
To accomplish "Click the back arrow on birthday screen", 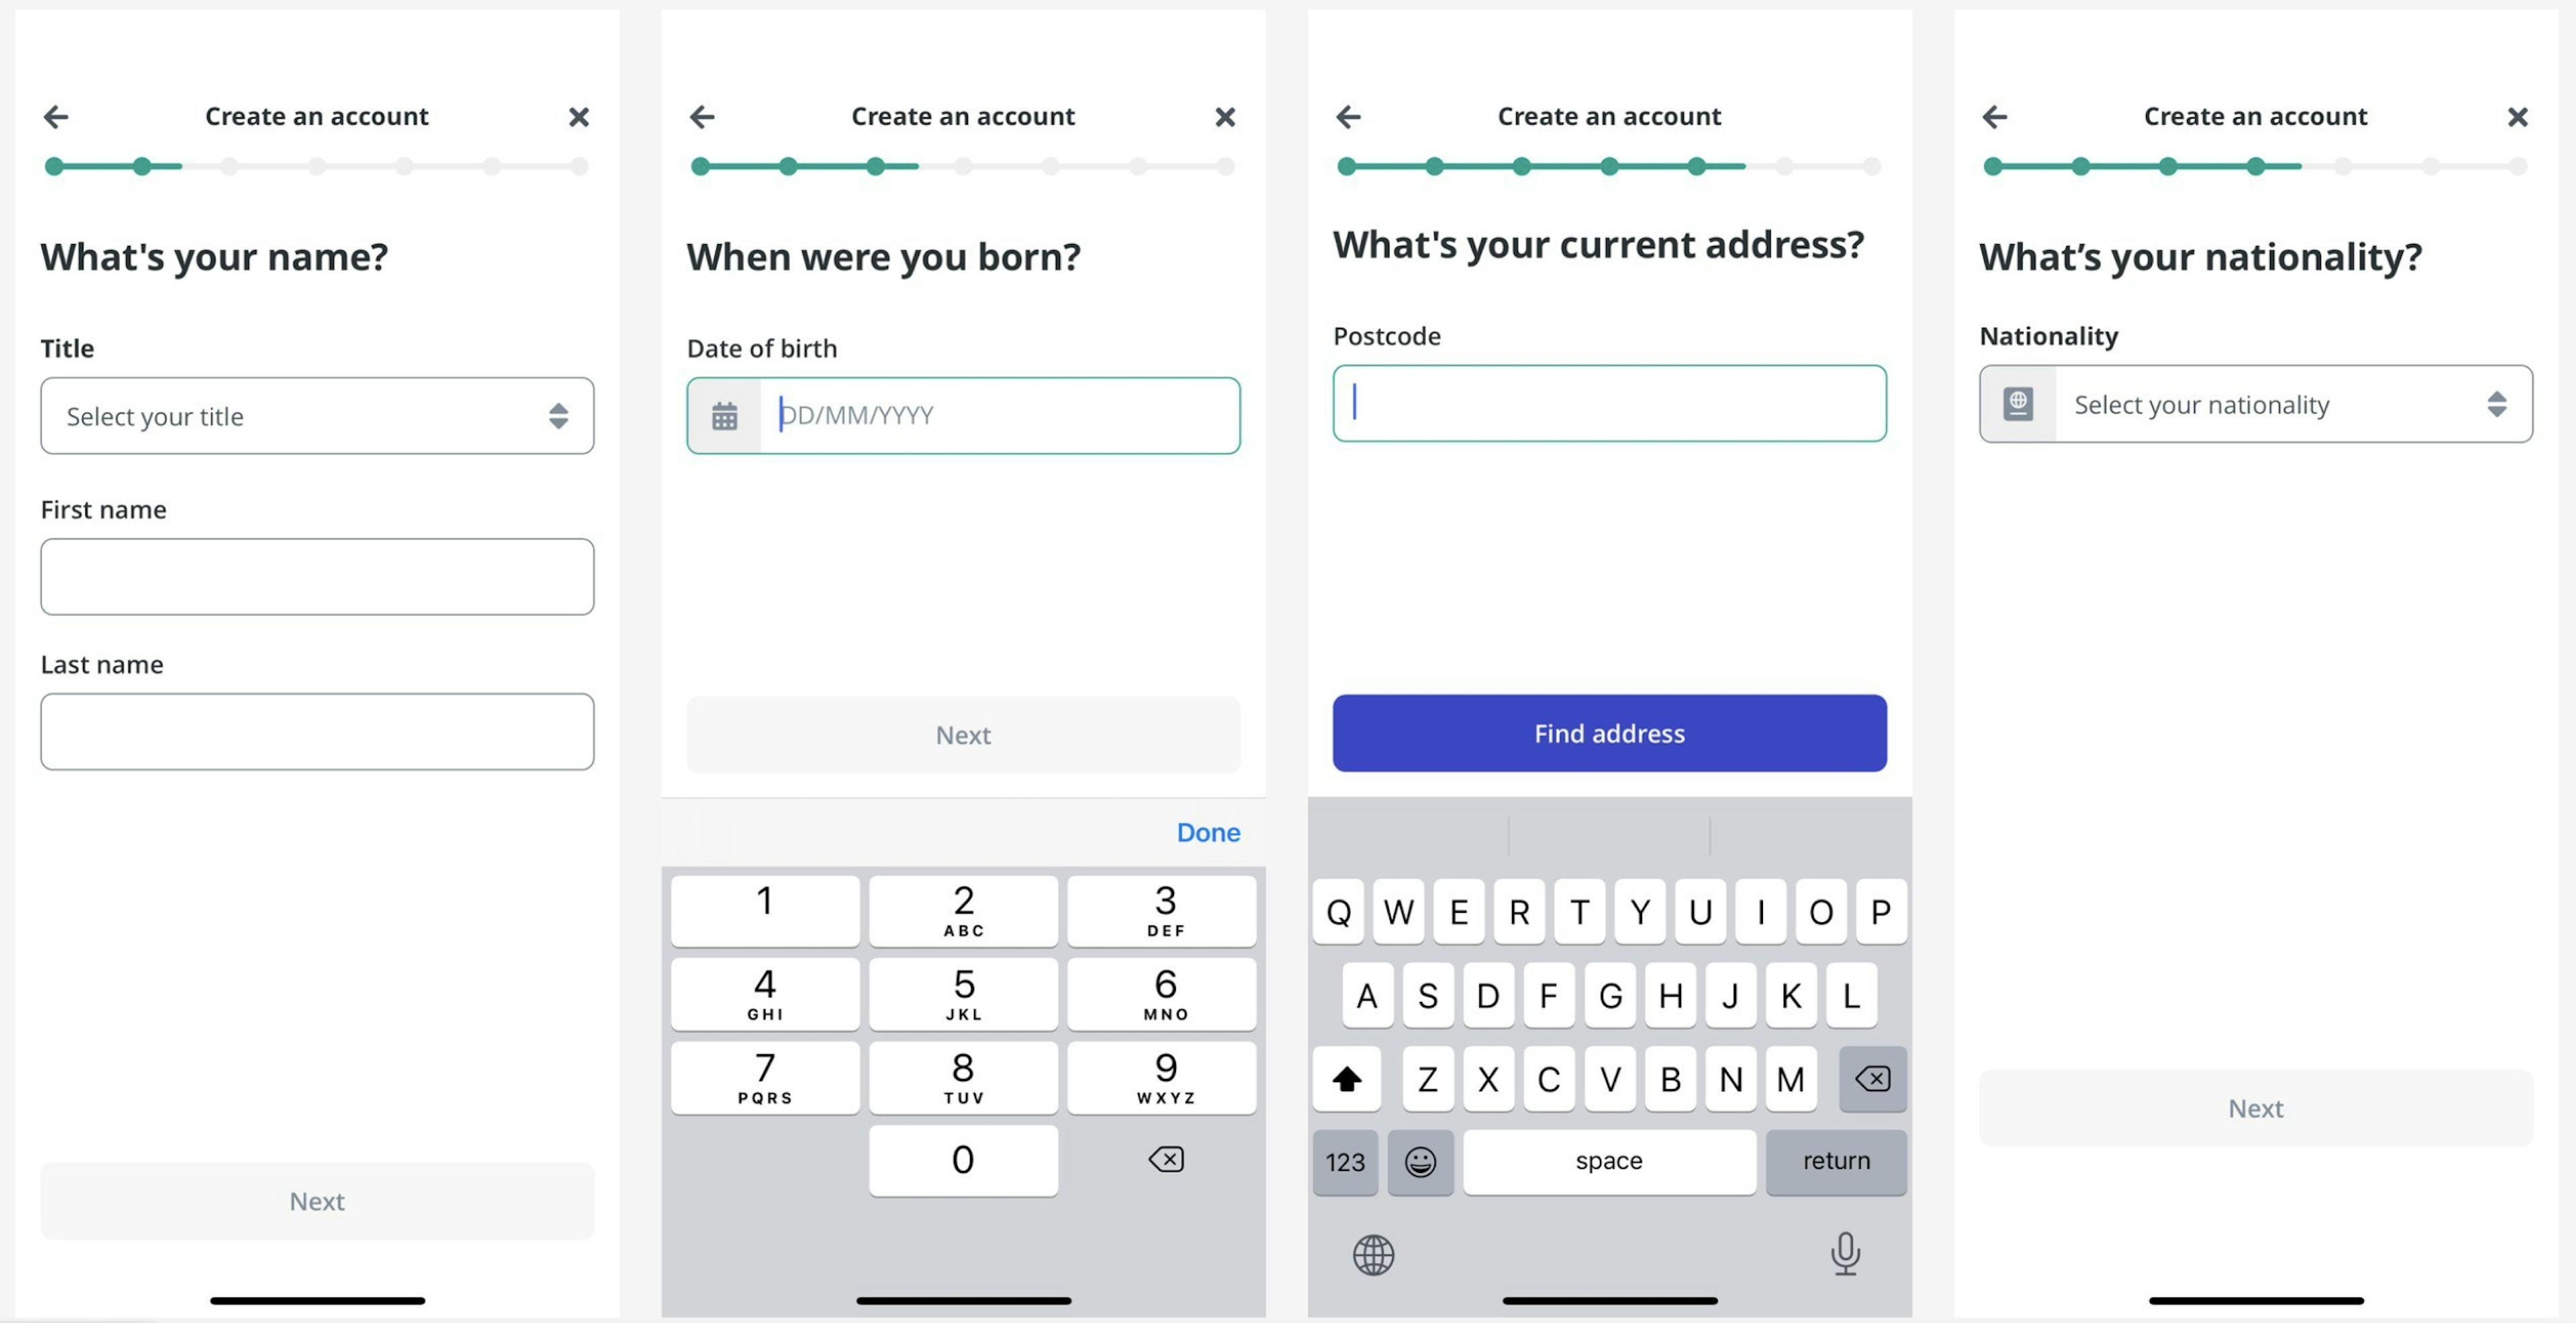I will click(x=702, y=115).
